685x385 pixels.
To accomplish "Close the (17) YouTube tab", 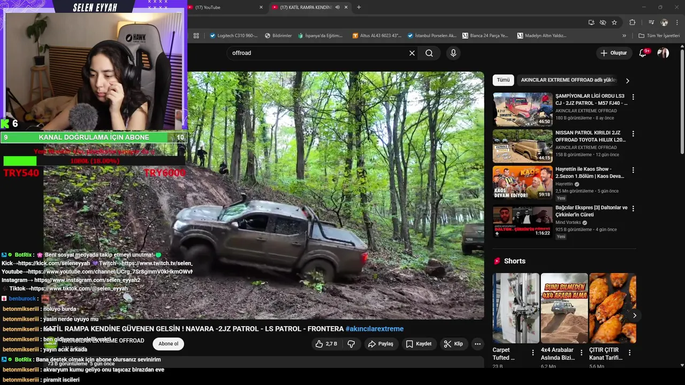I will [x=261, y=7].
